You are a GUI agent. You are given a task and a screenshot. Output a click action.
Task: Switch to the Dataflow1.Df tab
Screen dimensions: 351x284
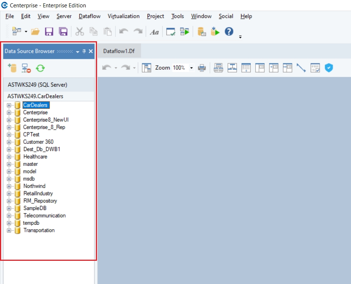[x=119, y=51]
